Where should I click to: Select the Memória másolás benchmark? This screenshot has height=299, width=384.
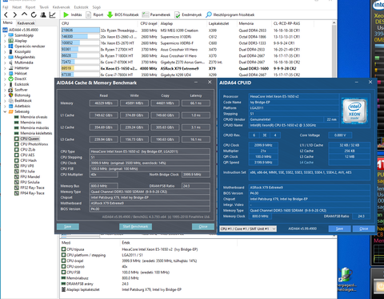[31, 127]
